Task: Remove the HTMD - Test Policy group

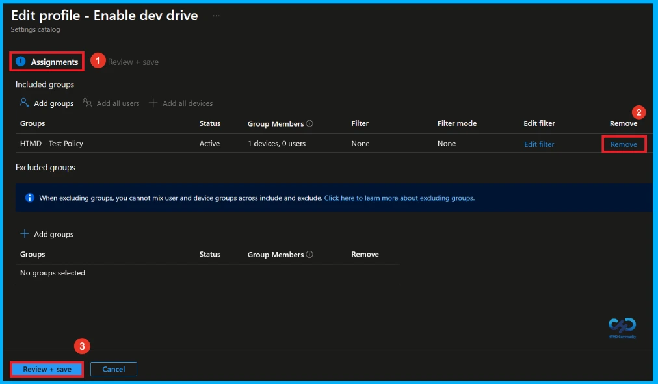Action: [x=624, y=144]
